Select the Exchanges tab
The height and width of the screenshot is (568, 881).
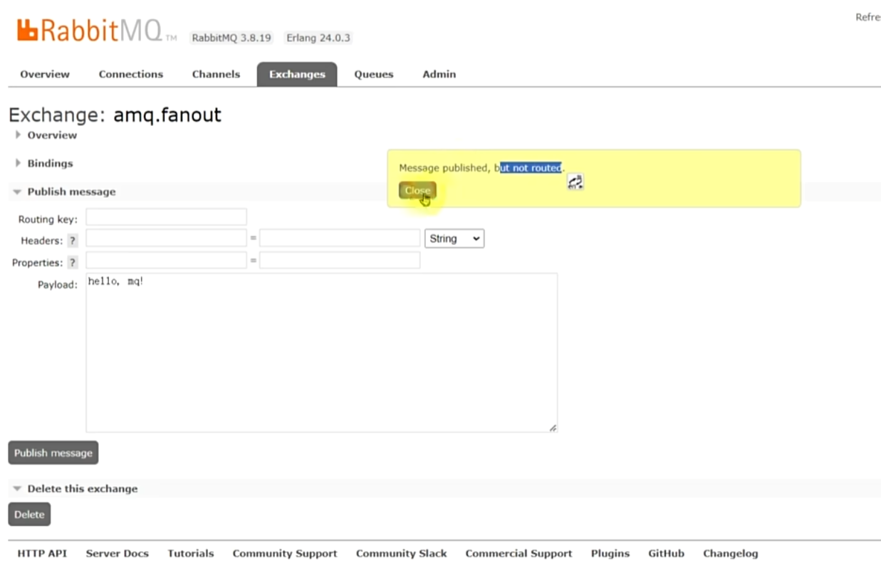(x=297, y=74)
